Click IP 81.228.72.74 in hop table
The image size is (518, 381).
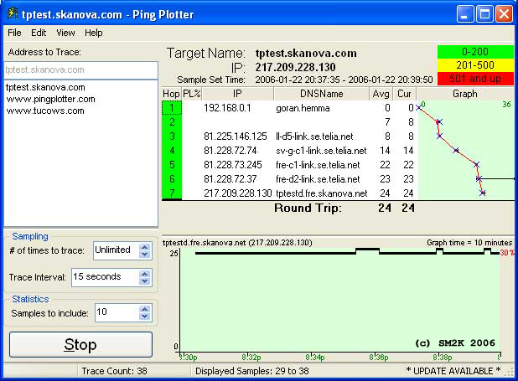[x=230, y=151]
